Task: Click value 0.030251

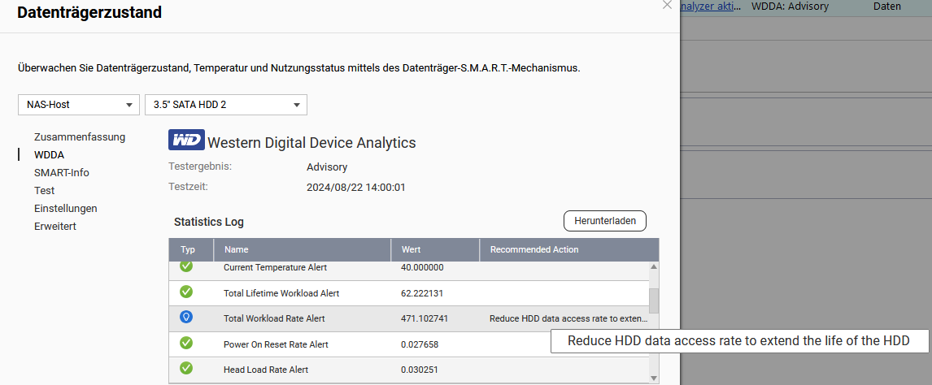Action: 420,370
